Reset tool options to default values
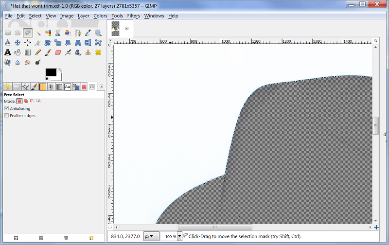 click(x=91, y=238)
